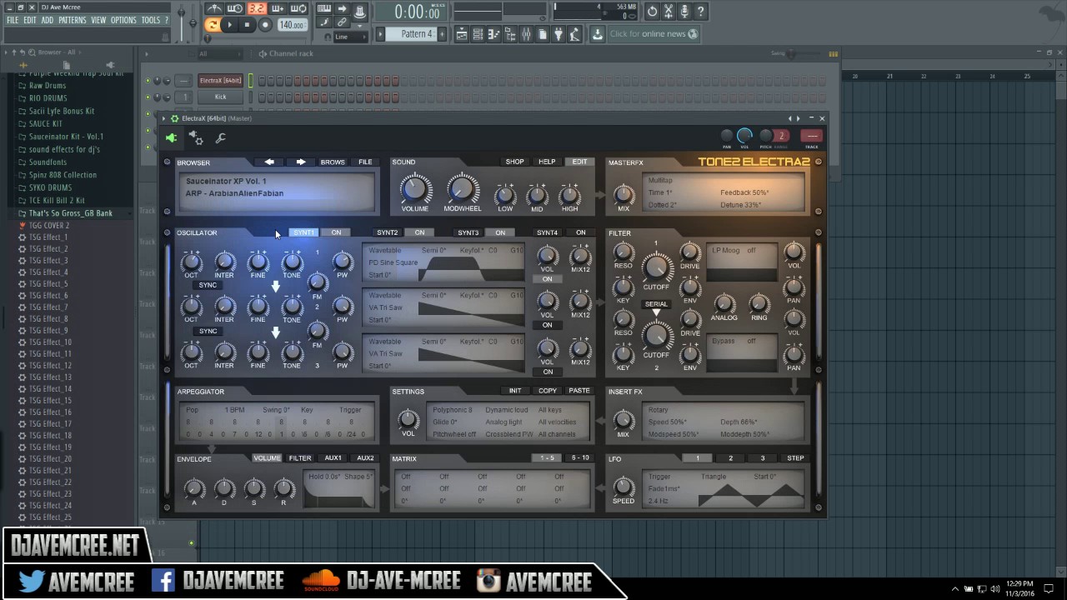The image size is (1067, 600).
Task: Open the ADD menu
Action: point(48,20)
